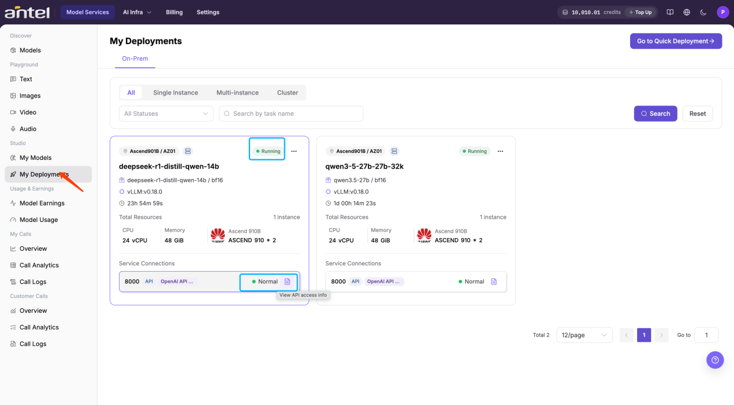Select page 1 in pagination
This screenshot has width=734, height=405.
tap(644, 335)
